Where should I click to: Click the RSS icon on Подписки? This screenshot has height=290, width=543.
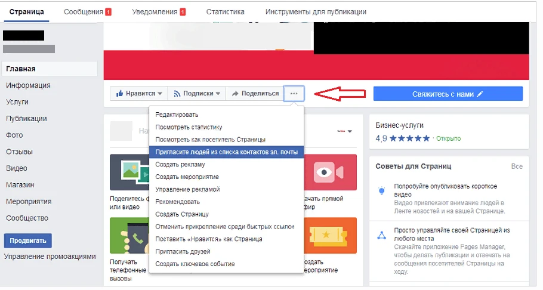[x=177, y=94]
